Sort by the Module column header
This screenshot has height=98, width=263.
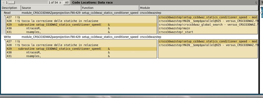(199, 8)
